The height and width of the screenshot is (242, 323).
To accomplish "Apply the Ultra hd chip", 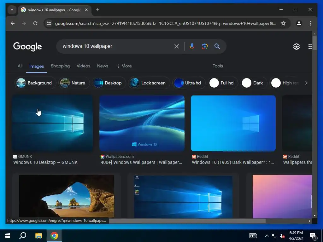I will 189,83.
